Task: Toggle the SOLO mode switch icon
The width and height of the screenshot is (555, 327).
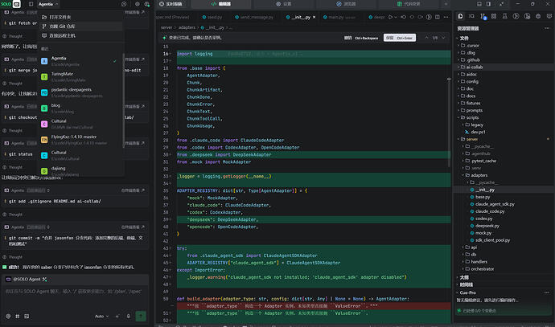Action: tap(17, 4)
